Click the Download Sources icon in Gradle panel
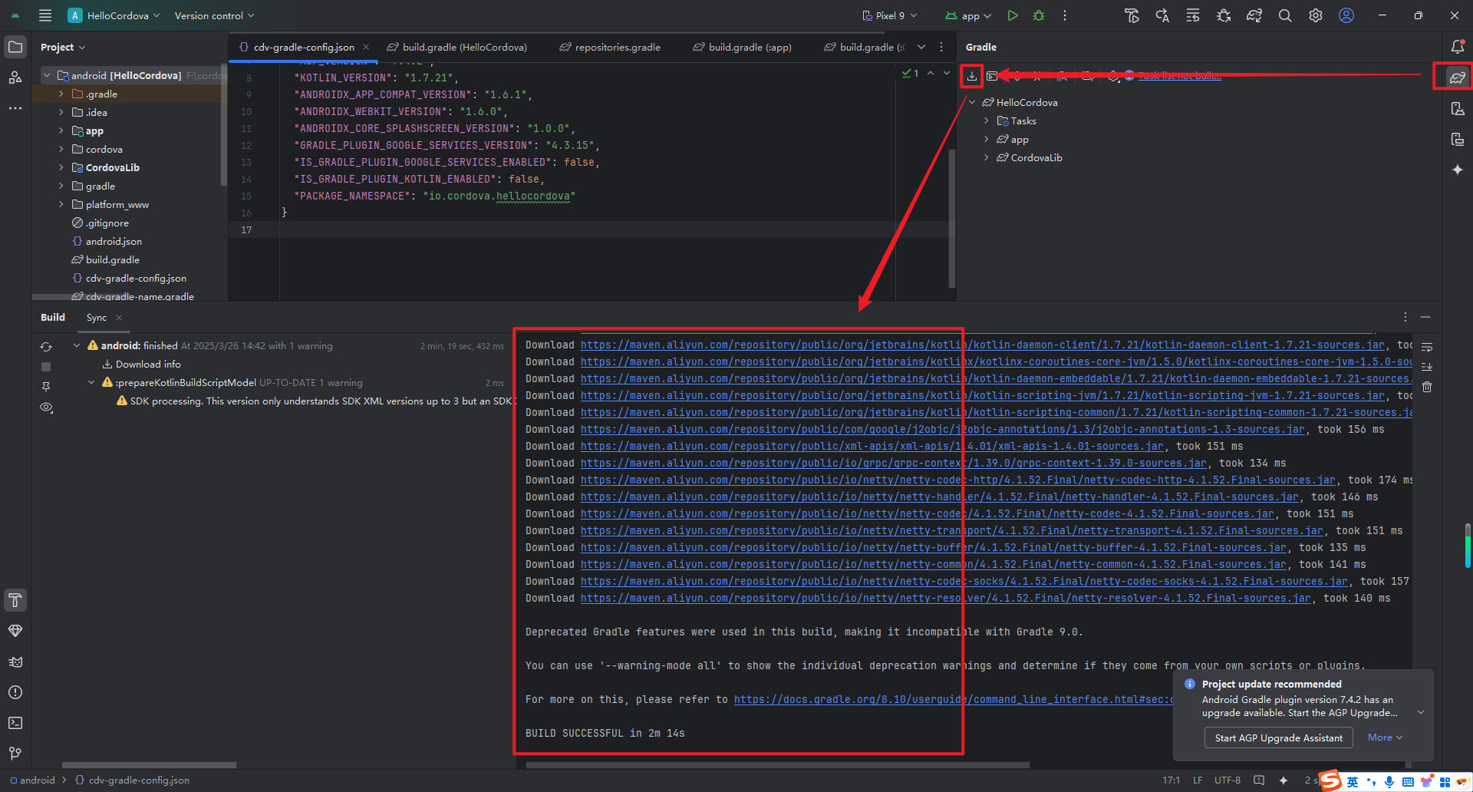Viewport: 1473px width, 792px height. point(972,76)
